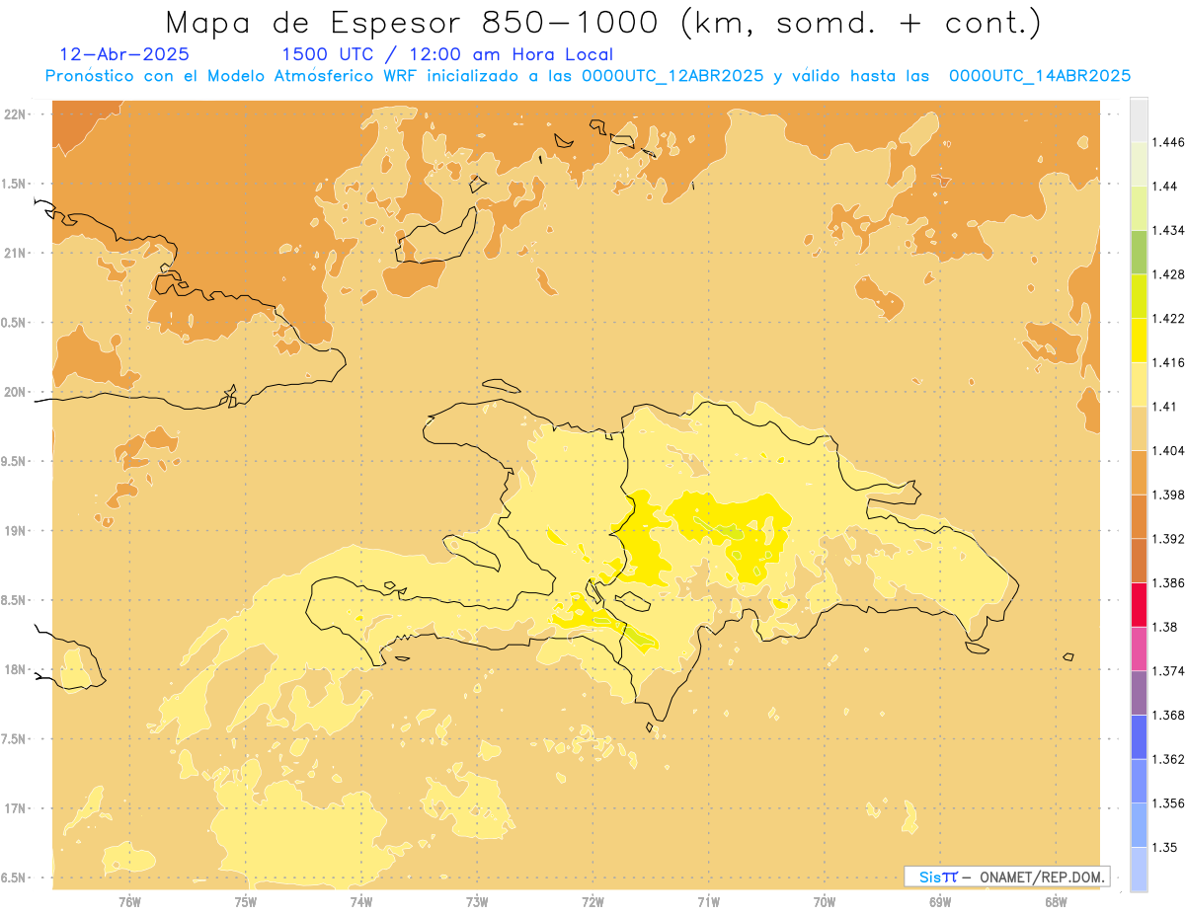Screen dimensions: 1185x915
Task: Click the legend value "1.41"
Action: pos(1164,407)
